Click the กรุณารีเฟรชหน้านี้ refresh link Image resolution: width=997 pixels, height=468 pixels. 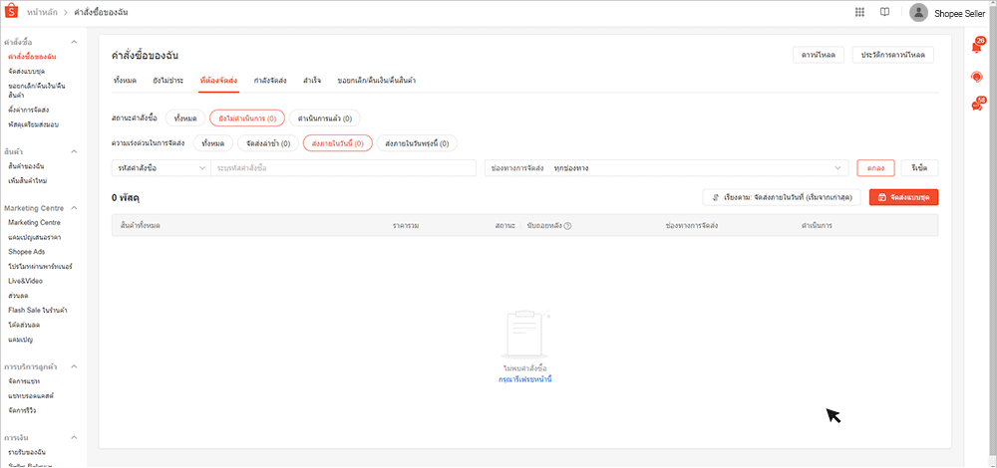tap(524, 379)
